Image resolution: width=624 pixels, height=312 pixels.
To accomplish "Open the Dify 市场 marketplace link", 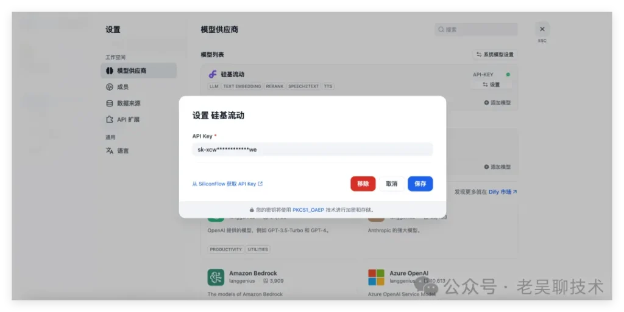I will (502, 192).
